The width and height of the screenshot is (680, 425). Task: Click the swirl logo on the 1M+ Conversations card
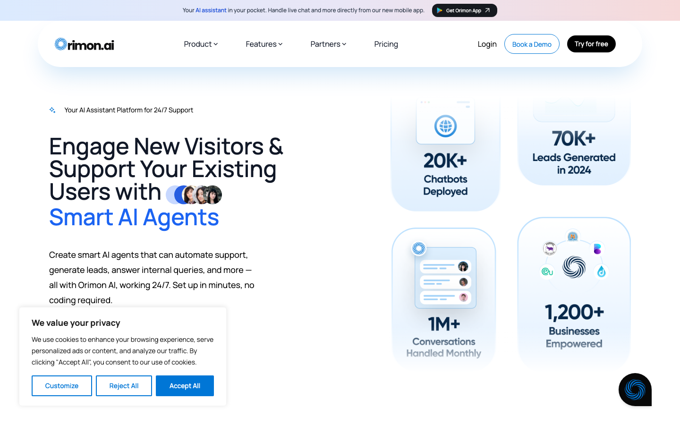[x=419, y=248]
